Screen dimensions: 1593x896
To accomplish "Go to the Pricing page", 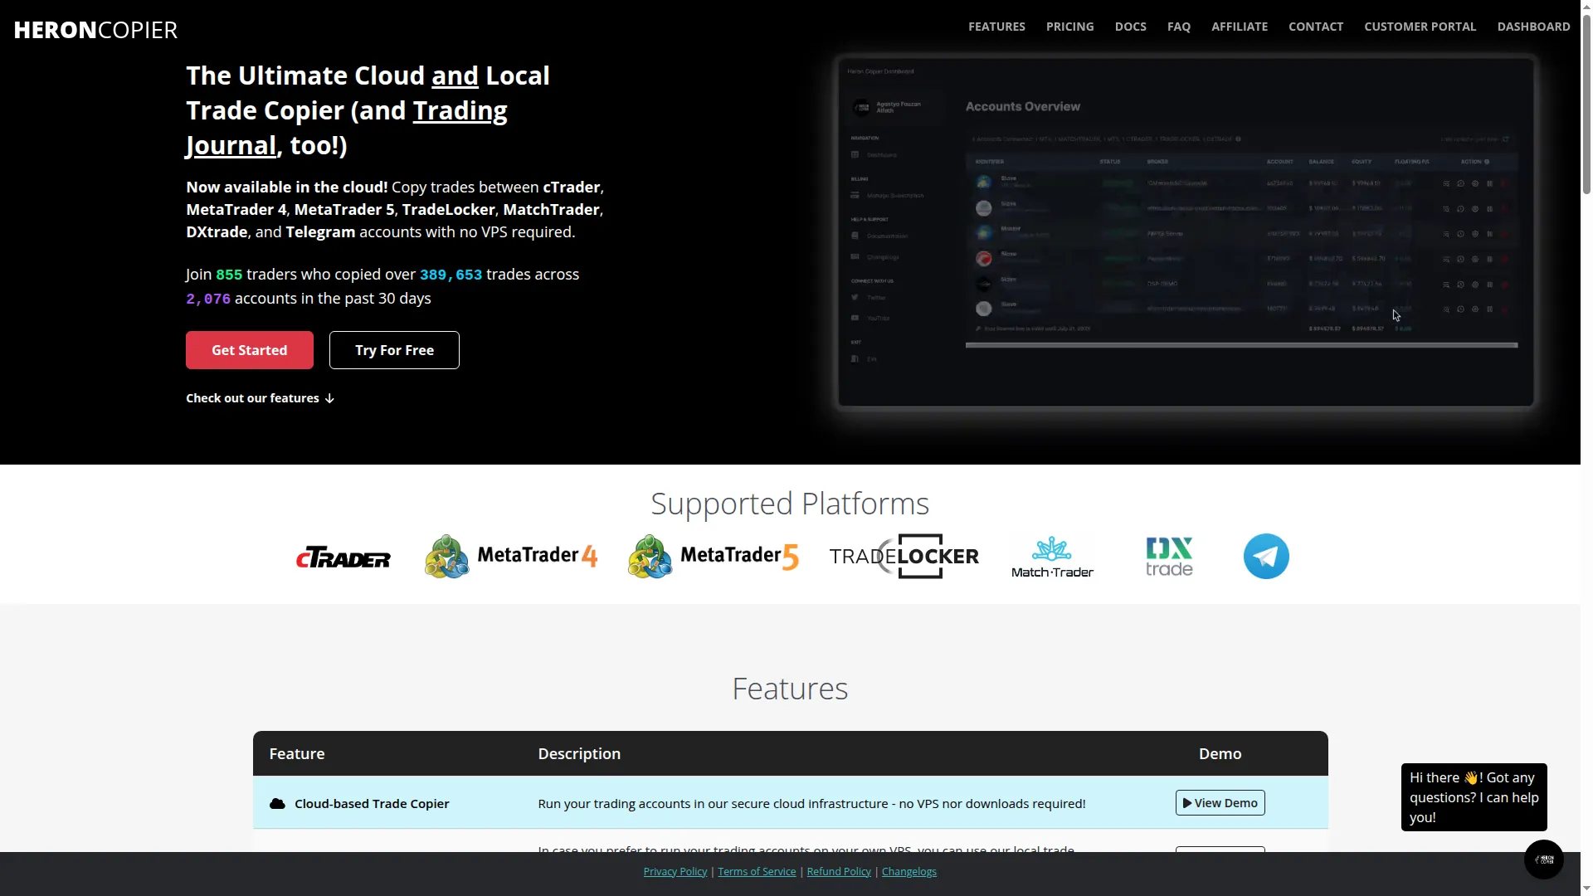I will pyautogui.click(x=1069, y=27).
